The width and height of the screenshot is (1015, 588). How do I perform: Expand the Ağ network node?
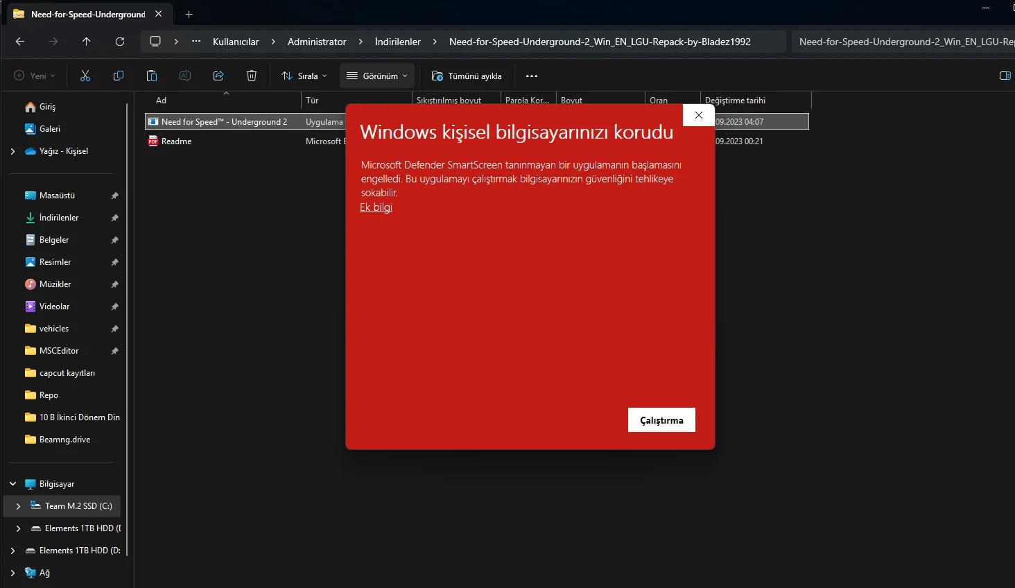coord(12,573)
